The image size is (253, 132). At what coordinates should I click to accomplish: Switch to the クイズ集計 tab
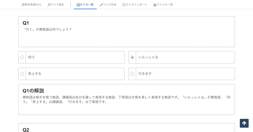(x=56, y=5)
